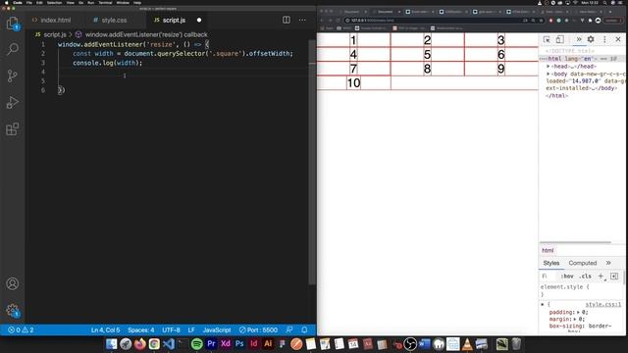Screen dimensions: 628x353
Task: Open VLC from the Dock
Action: [x=467, y=344]
